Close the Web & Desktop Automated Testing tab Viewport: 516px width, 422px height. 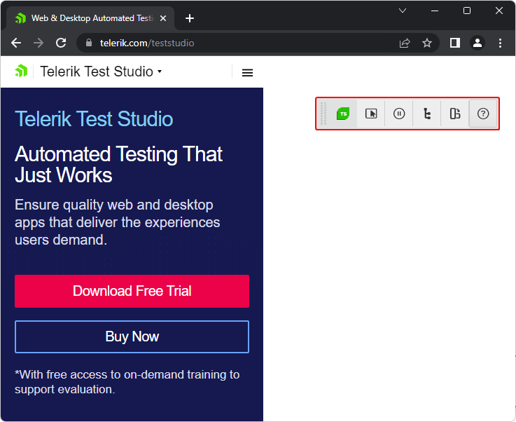pos(163,18)
